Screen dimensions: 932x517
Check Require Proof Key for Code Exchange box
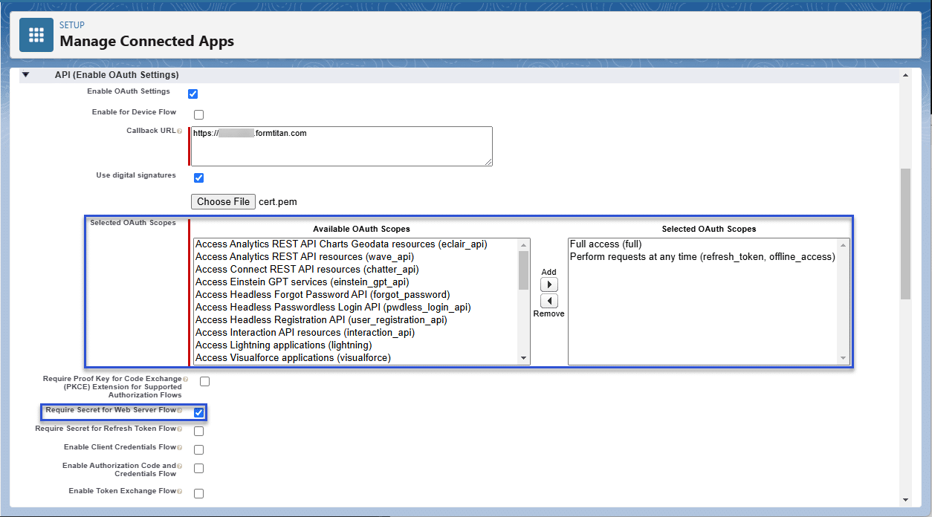coord(204,381)
